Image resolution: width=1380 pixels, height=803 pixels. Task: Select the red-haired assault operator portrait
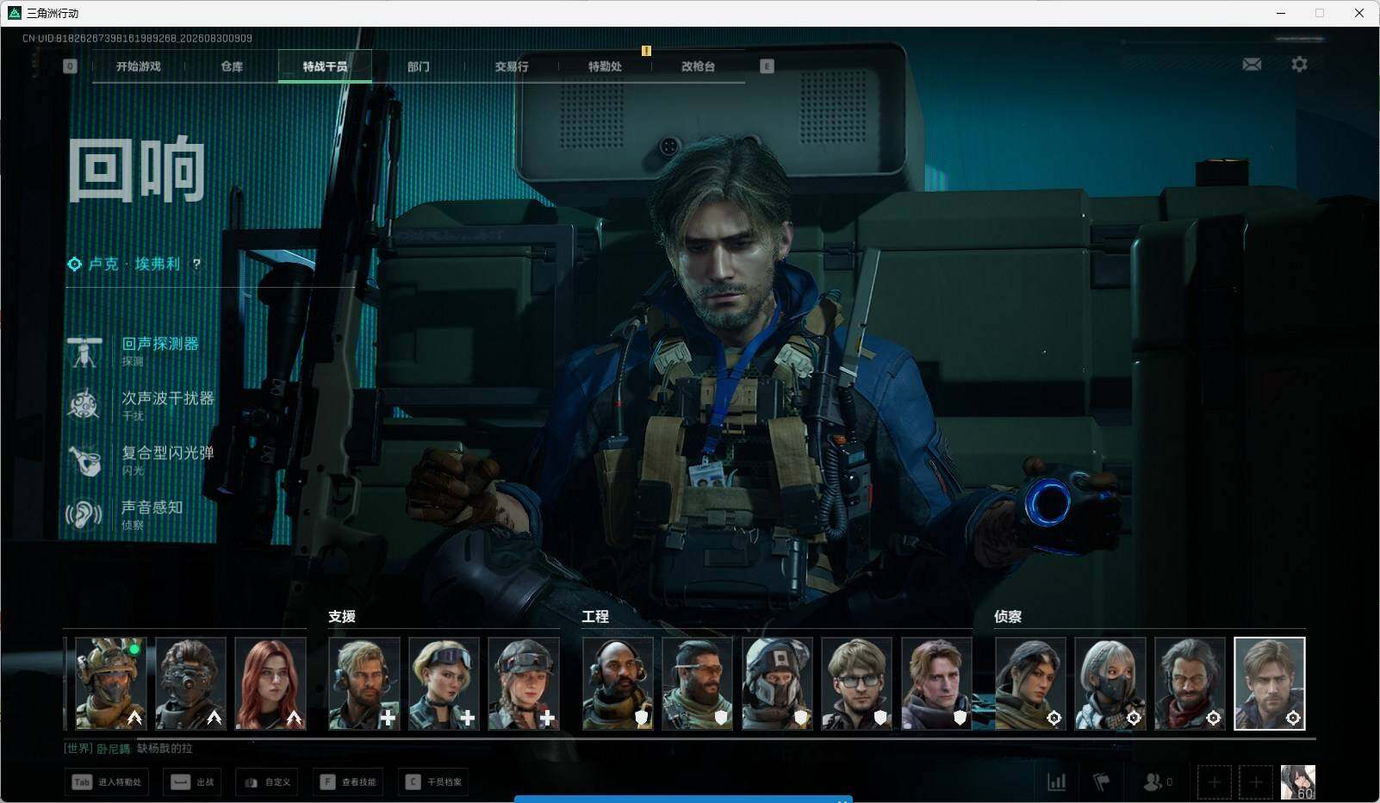(x=270, y=684)
